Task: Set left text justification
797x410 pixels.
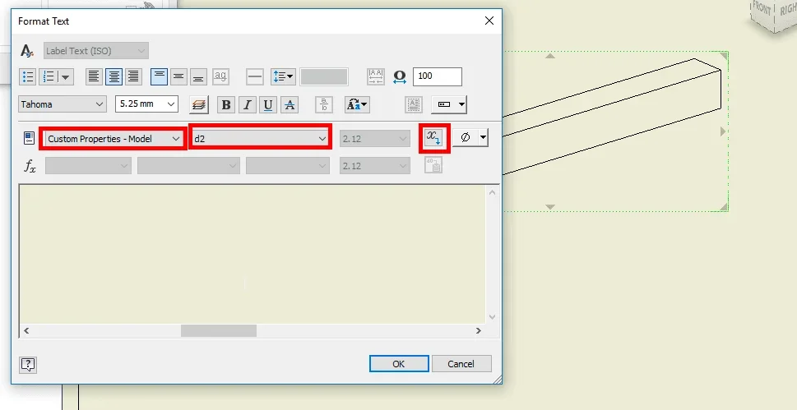Action: (x=94, y=76)
